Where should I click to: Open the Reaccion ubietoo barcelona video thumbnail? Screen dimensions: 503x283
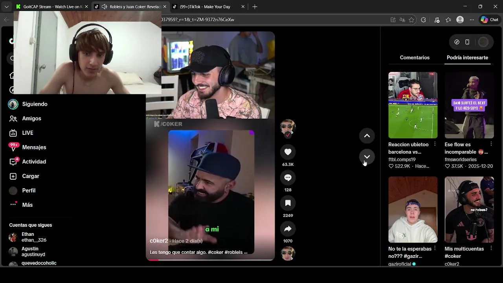pos(413,105)
